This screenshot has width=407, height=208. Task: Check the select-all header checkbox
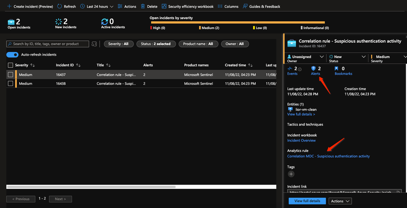(10, 65)
